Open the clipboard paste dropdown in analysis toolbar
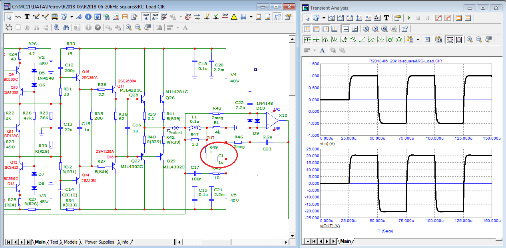The width and height of the screenshot is (506, 248). (x=418, y=40)
